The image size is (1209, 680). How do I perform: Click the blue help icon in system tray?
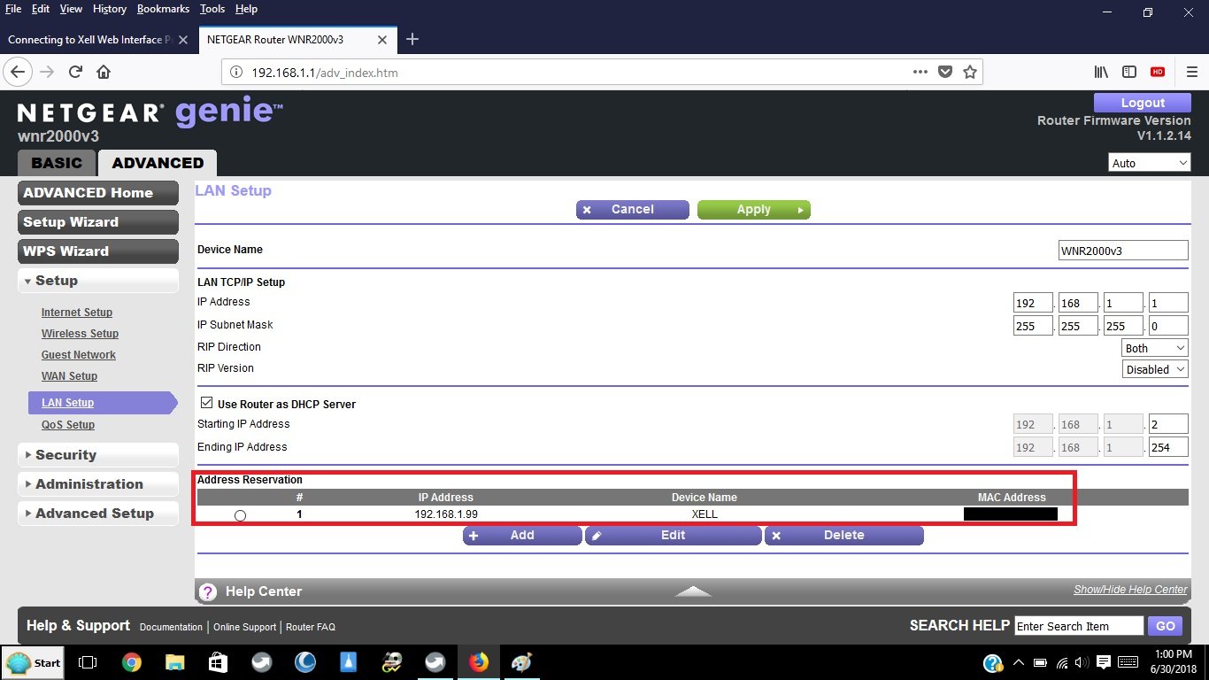point(993,662)
